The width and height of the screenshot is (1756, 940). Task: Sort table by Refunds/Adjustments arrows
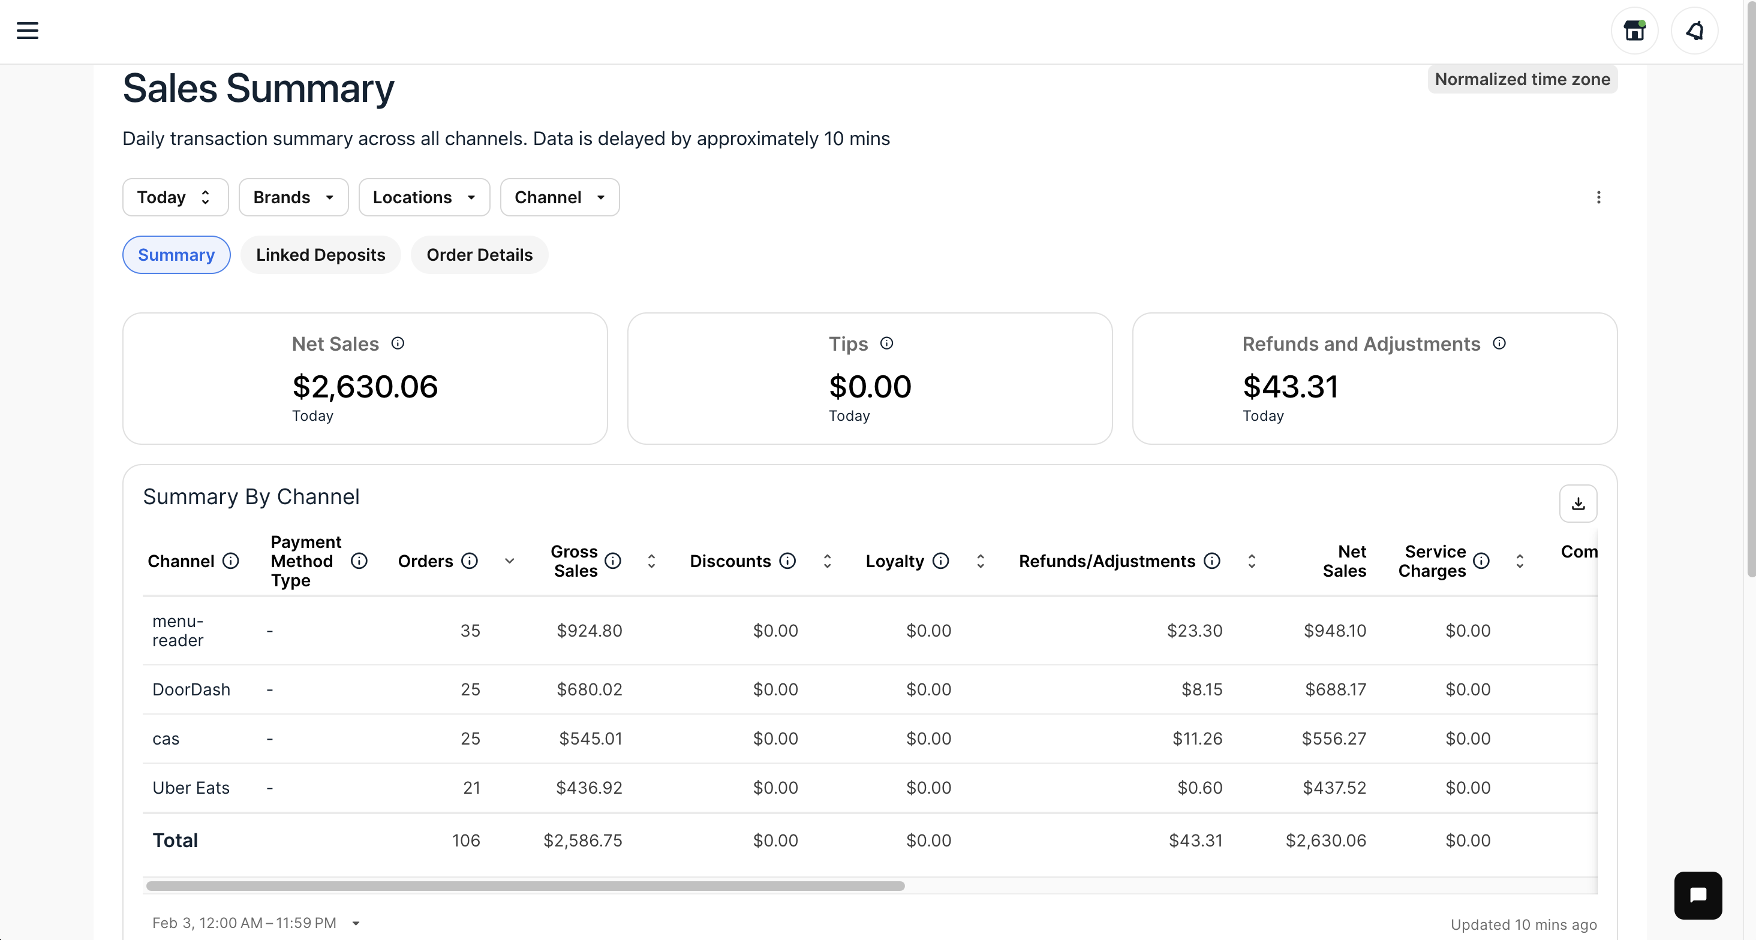[x=1252, y=561]
